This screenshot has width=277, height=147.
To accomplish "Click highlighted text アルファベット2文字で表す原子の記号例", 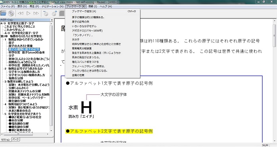I will tap(109, 131).
